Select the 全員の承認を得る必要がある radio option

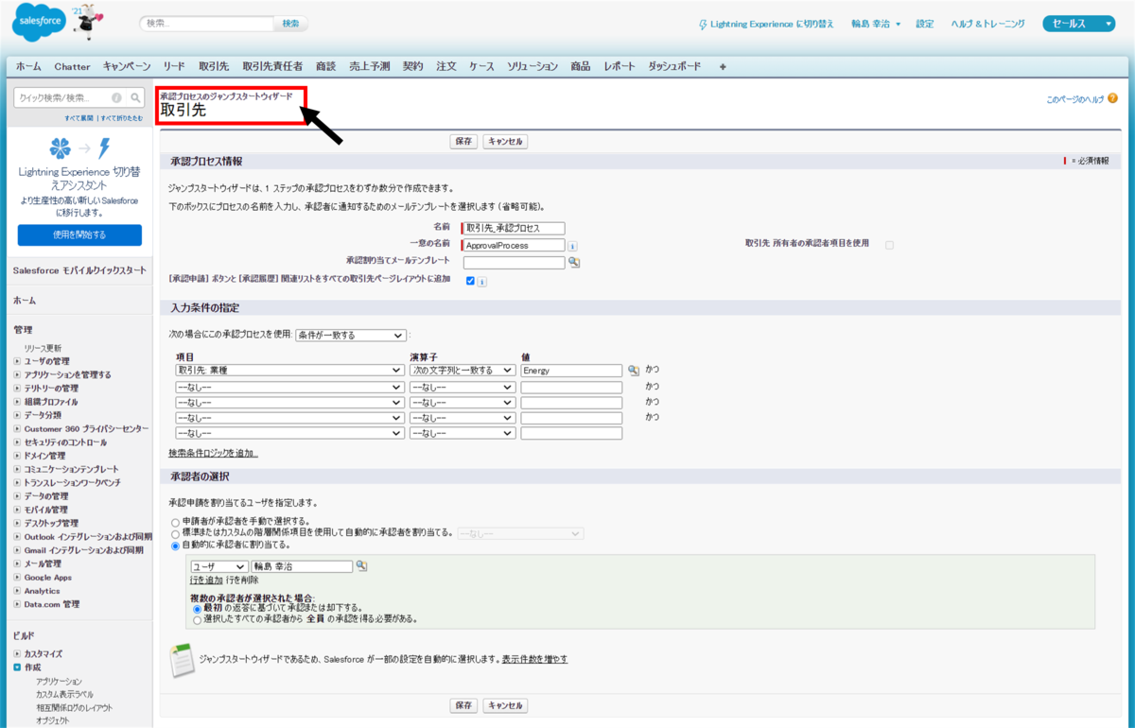[197, 619]
